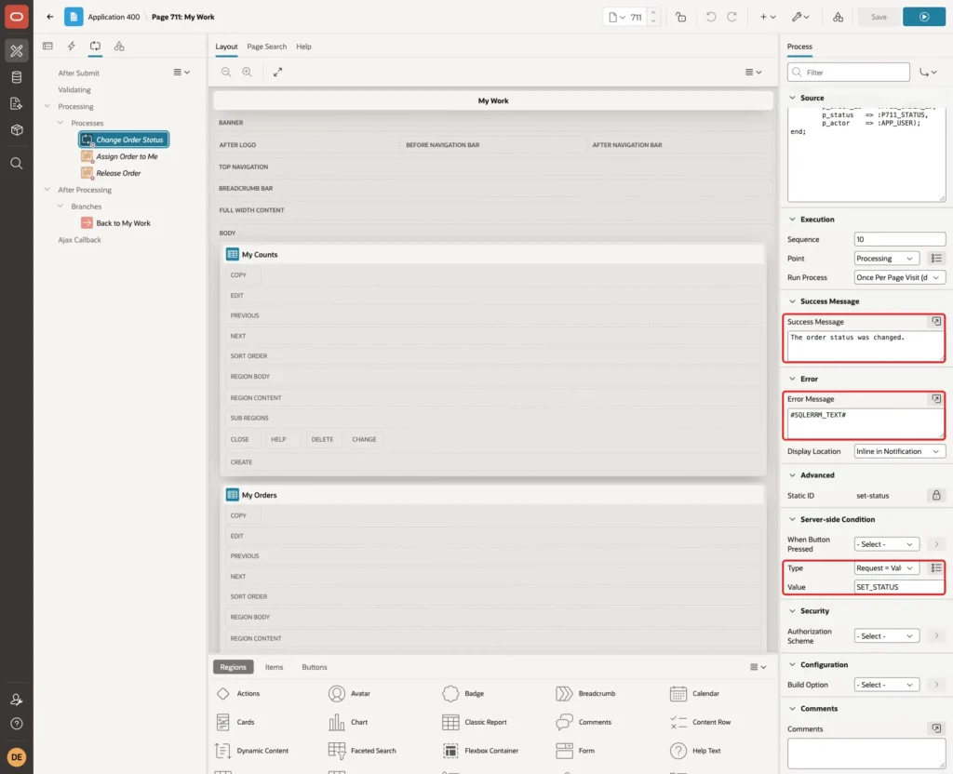Zoom out of the layout
The image size is (953, 774).
tap(226, 73)
